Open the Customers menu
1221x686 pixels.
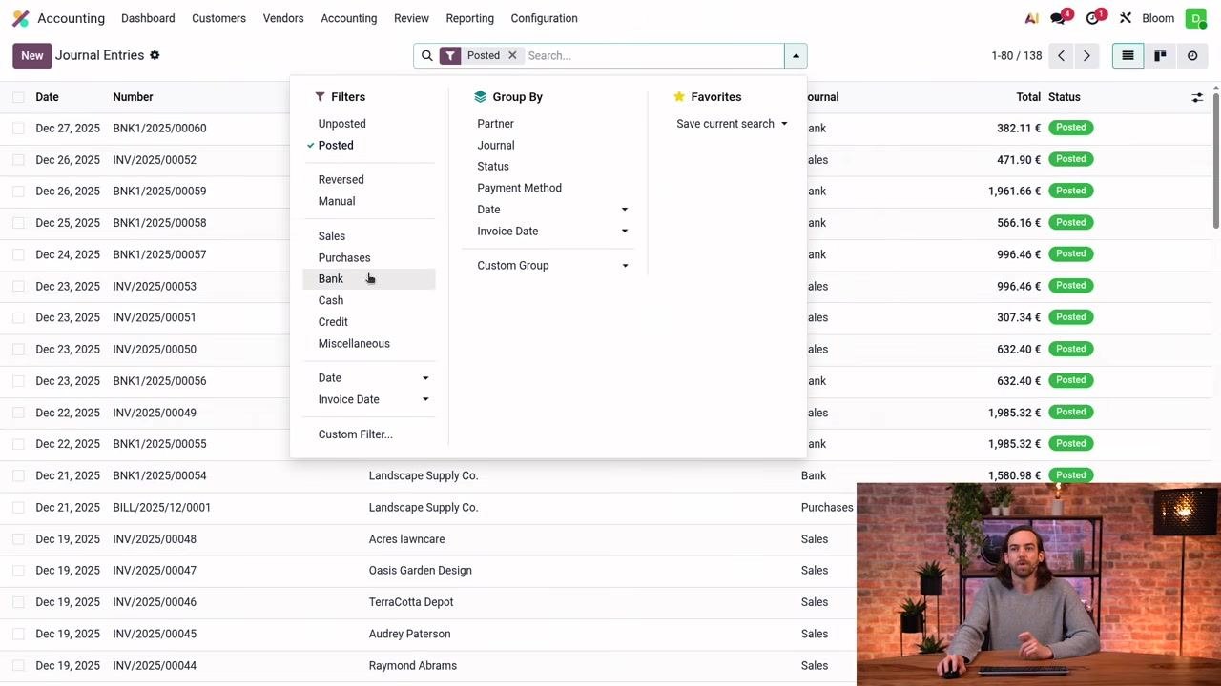click(218, 18)
